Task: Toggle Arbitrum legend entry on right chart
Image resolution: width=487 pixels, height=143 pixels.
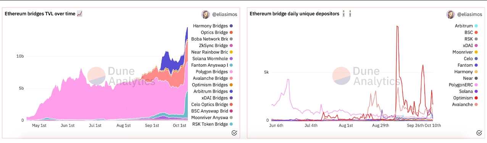Action: pos(466,26)
